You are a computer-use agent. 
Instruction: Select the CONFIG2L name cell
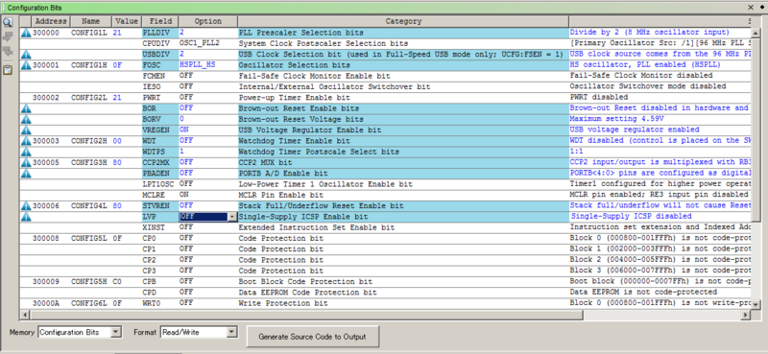click(x=90, y=98)
